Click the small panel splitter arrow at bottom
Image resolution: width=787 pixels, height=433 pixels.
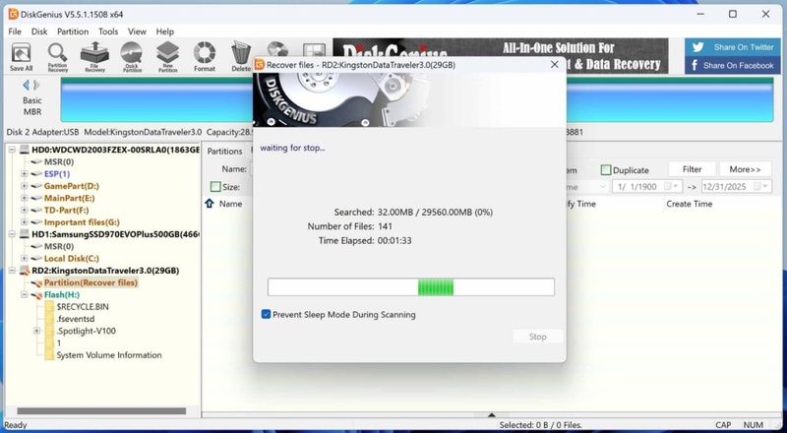(491, 415)
